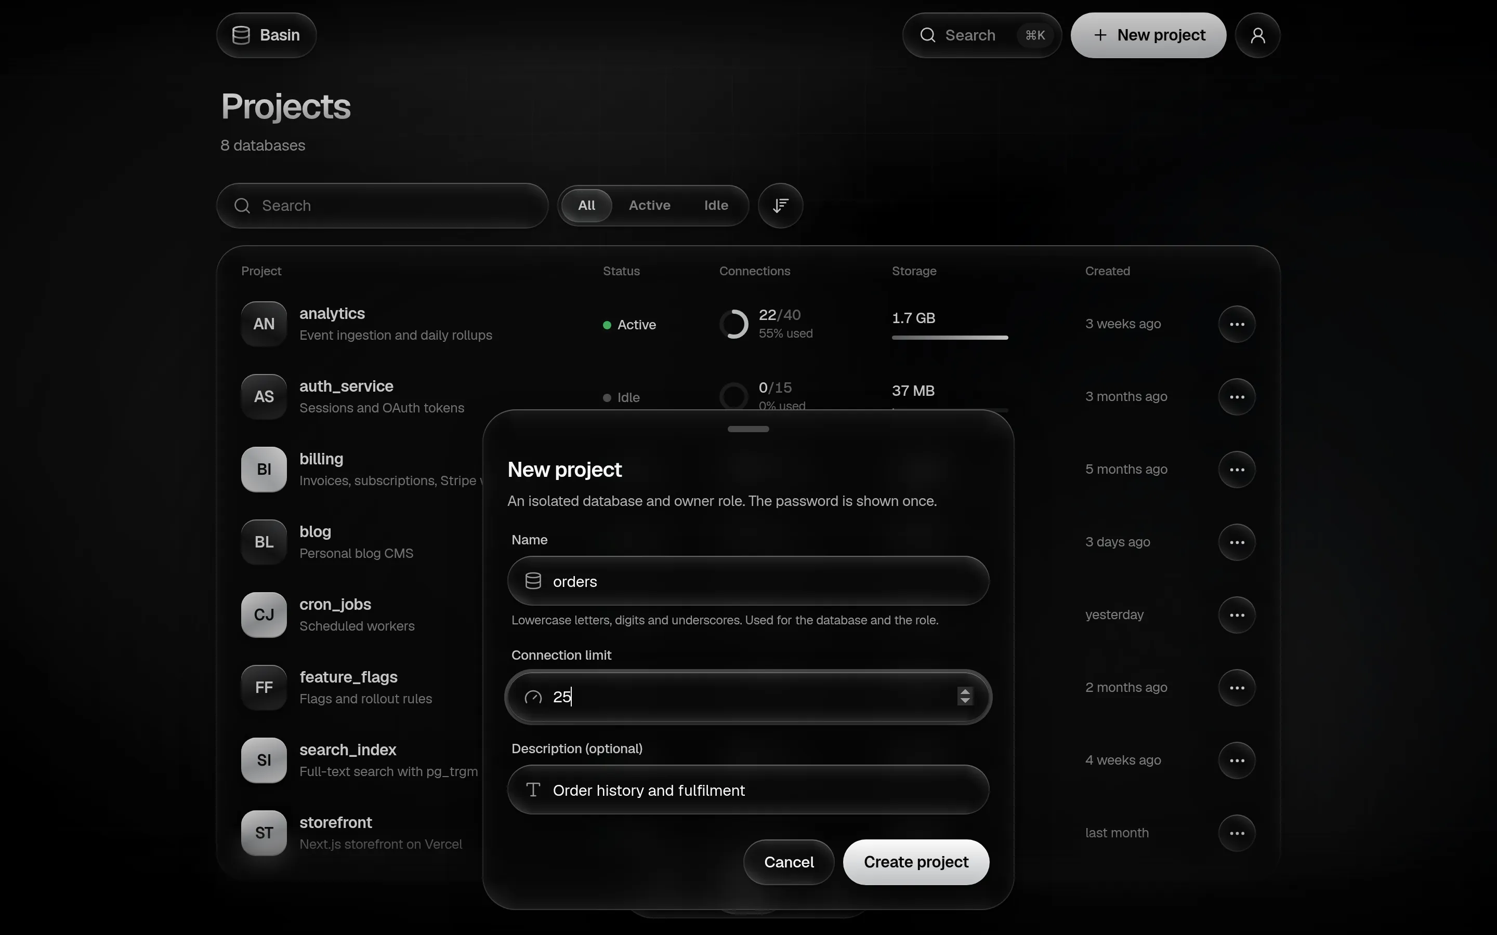
Task: Open the user account profile icon
Action: (x=1257, y=35)
